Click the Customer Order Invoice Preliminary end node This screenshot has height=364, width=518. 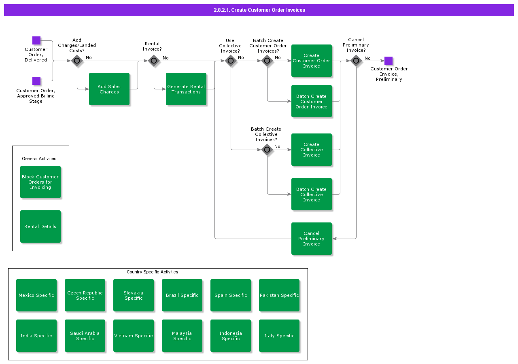[388, 60]
